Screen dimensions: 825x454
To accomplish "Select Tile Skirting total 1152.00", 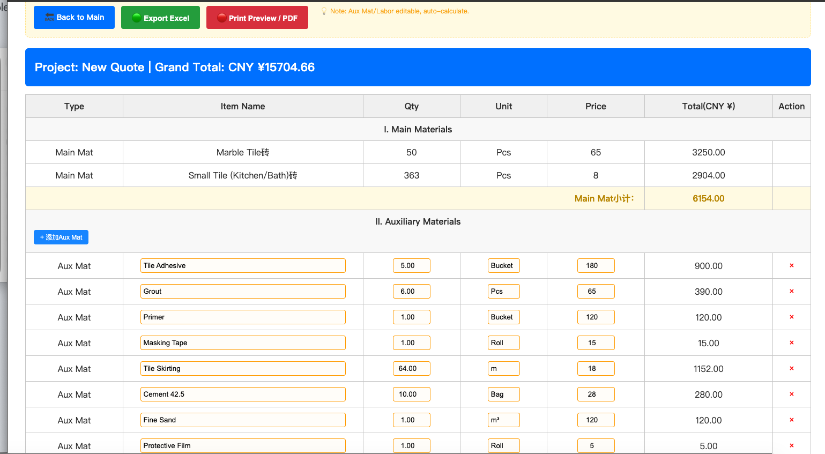I will pyautogui.click(x=709, y=369).
